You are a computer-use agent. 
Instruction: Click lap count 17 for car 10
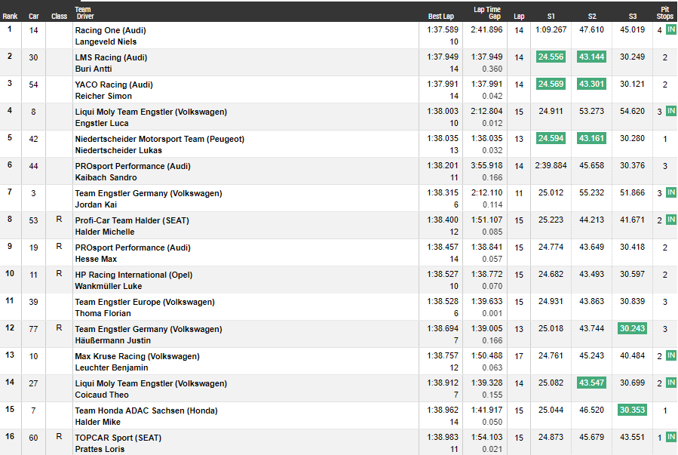coord(519,356)
